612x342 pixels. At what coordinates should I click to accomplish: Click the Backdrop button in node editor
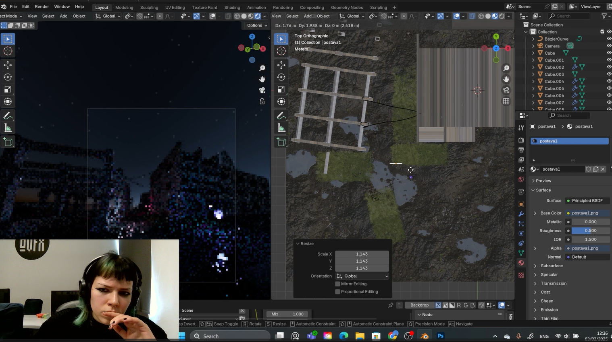coord(419,305)
